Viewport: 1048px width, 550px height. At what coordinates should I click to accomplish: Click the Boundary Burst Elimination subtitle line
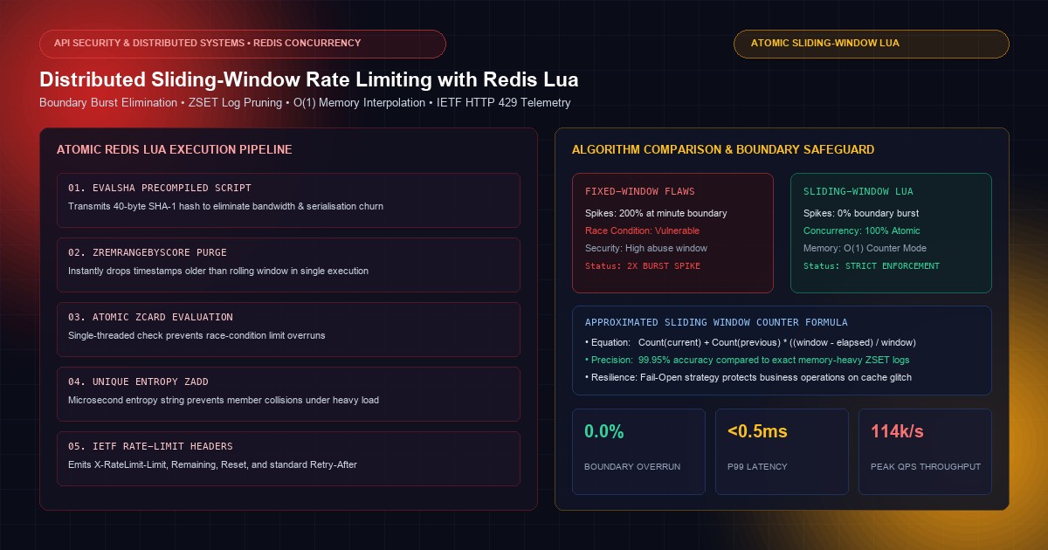pyautogui.click(x=305, y=103)
